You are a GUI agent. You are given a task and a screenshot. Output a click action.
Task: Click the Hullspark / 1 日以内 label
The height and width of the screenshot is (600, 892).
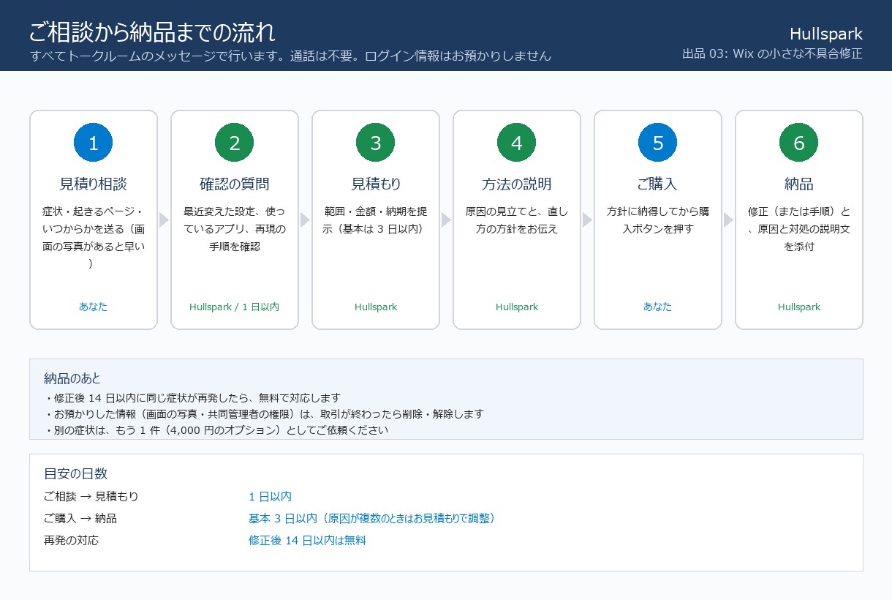(x=234, y=307)
